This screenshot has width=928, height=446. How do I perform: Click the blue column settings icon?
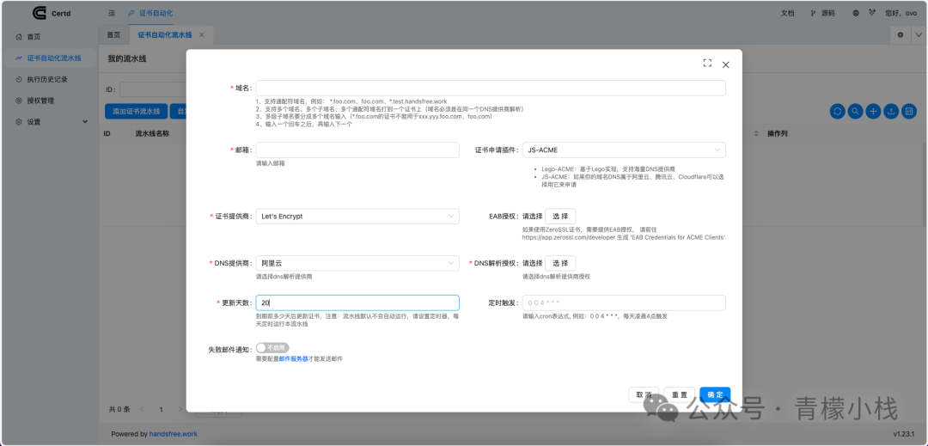click(910, 111)
